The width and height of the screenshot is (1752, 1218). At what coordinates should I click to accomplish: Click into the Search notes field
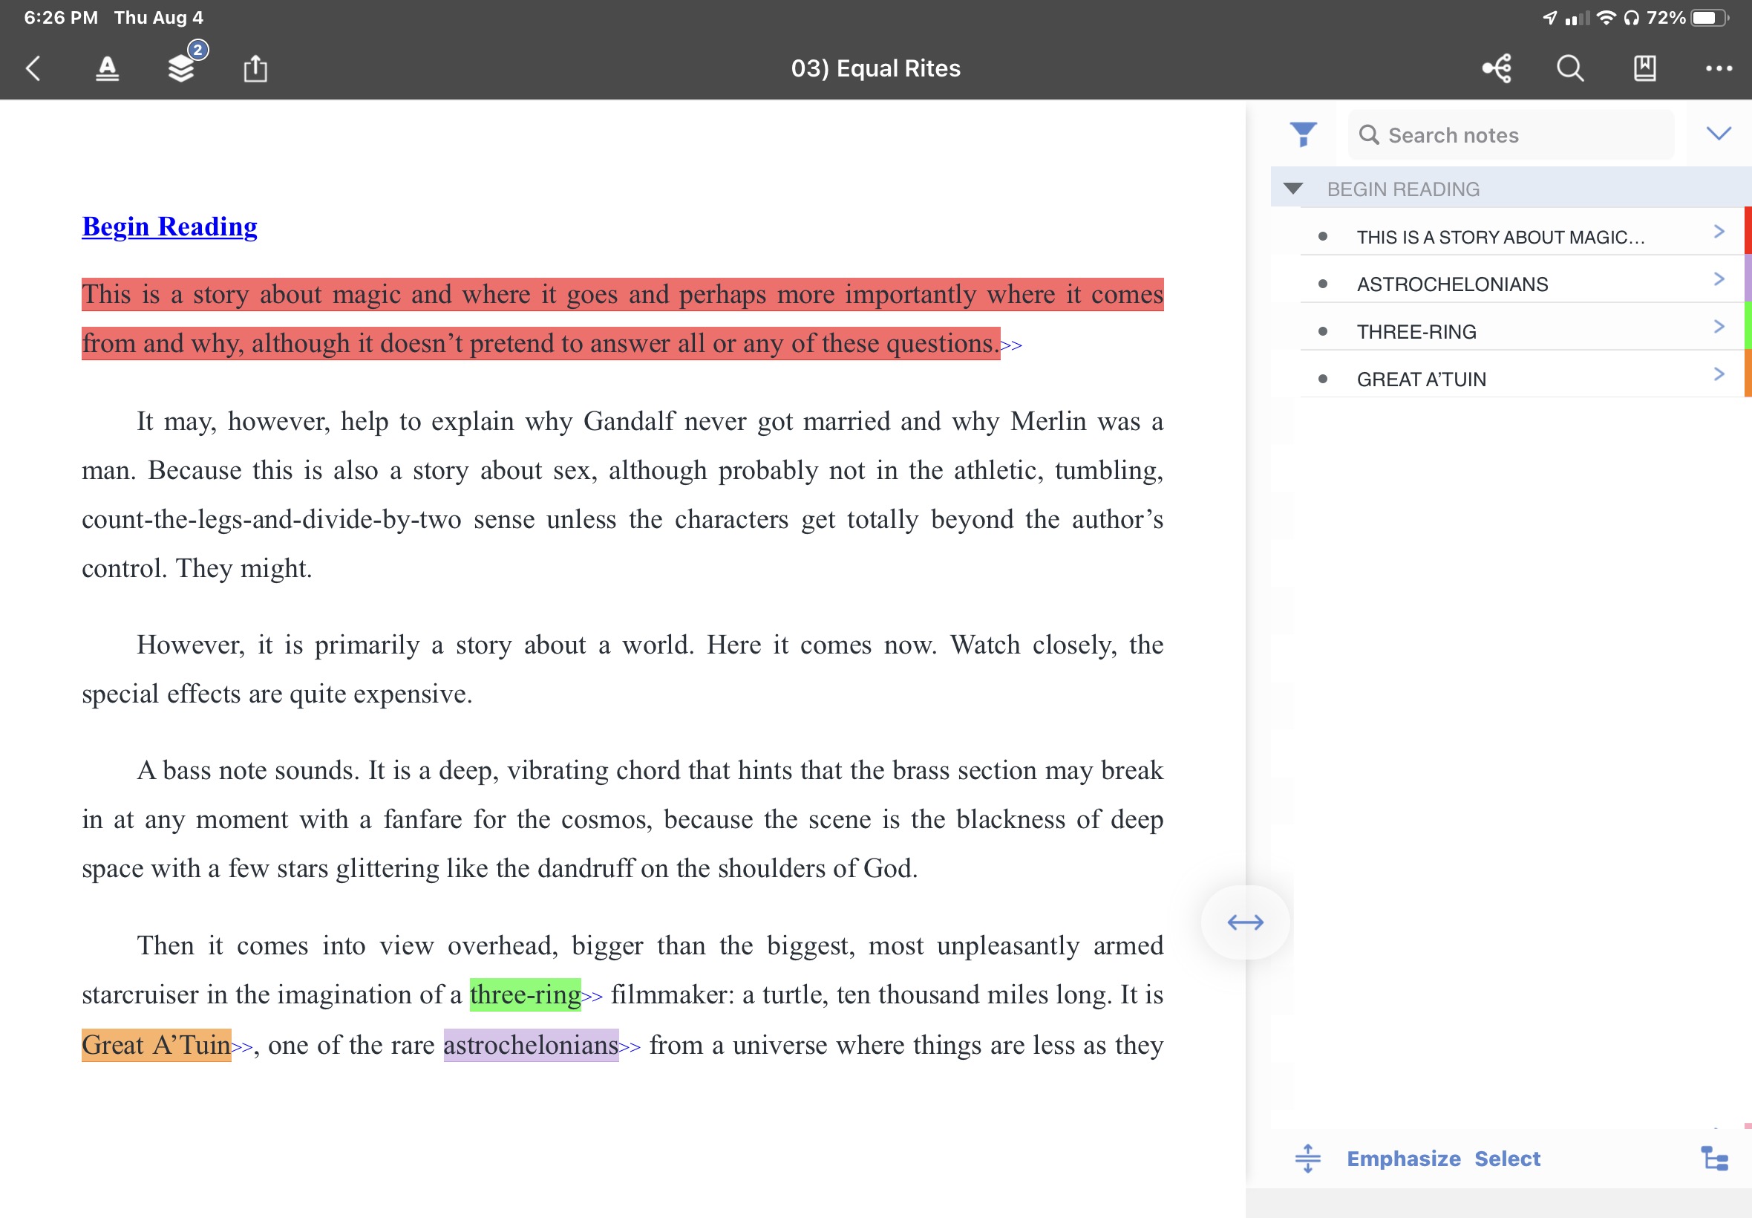[1510, 135]
